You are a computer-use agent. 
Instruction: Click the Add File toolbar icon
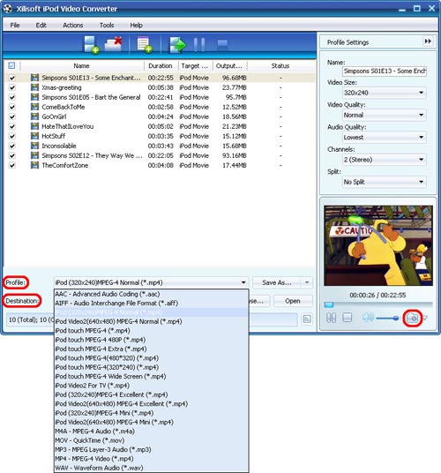91,45
